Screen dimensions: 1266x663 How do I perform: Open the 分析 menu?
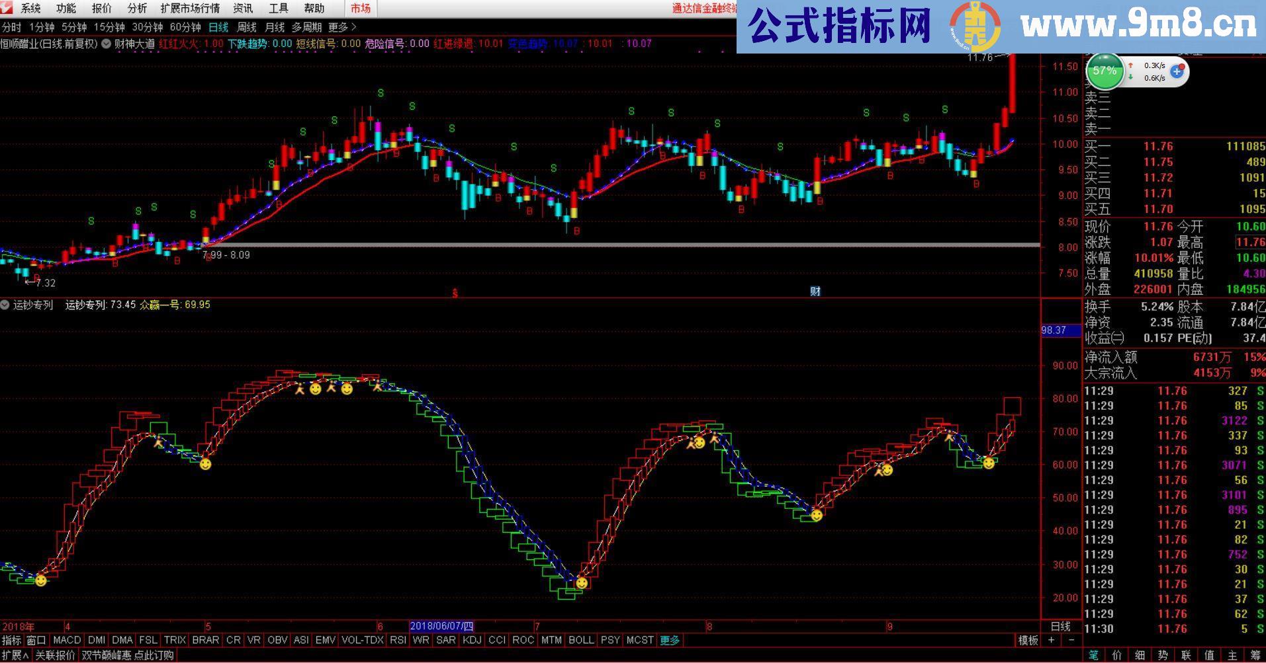pyautogui.click(x=137, y=9)
